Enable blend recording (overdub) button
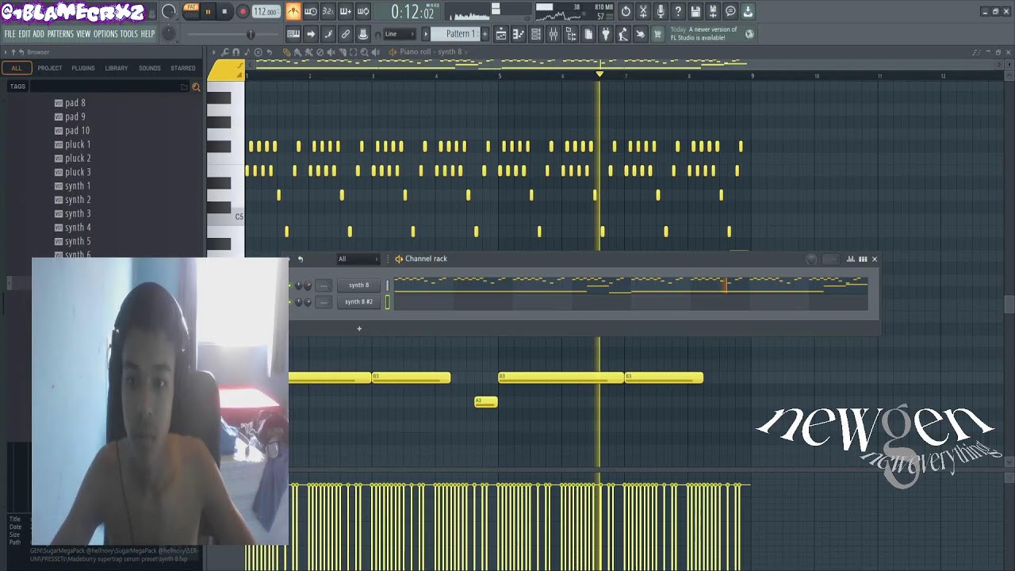 pyautogui.click(x=346, y=12)
